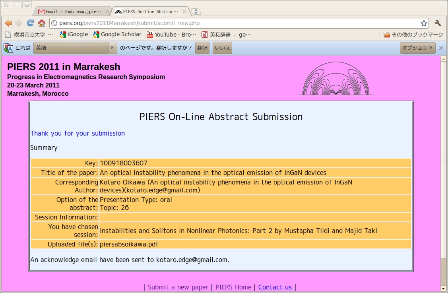
Task: Click the browser back arrow
Action: tap(8, 23)
